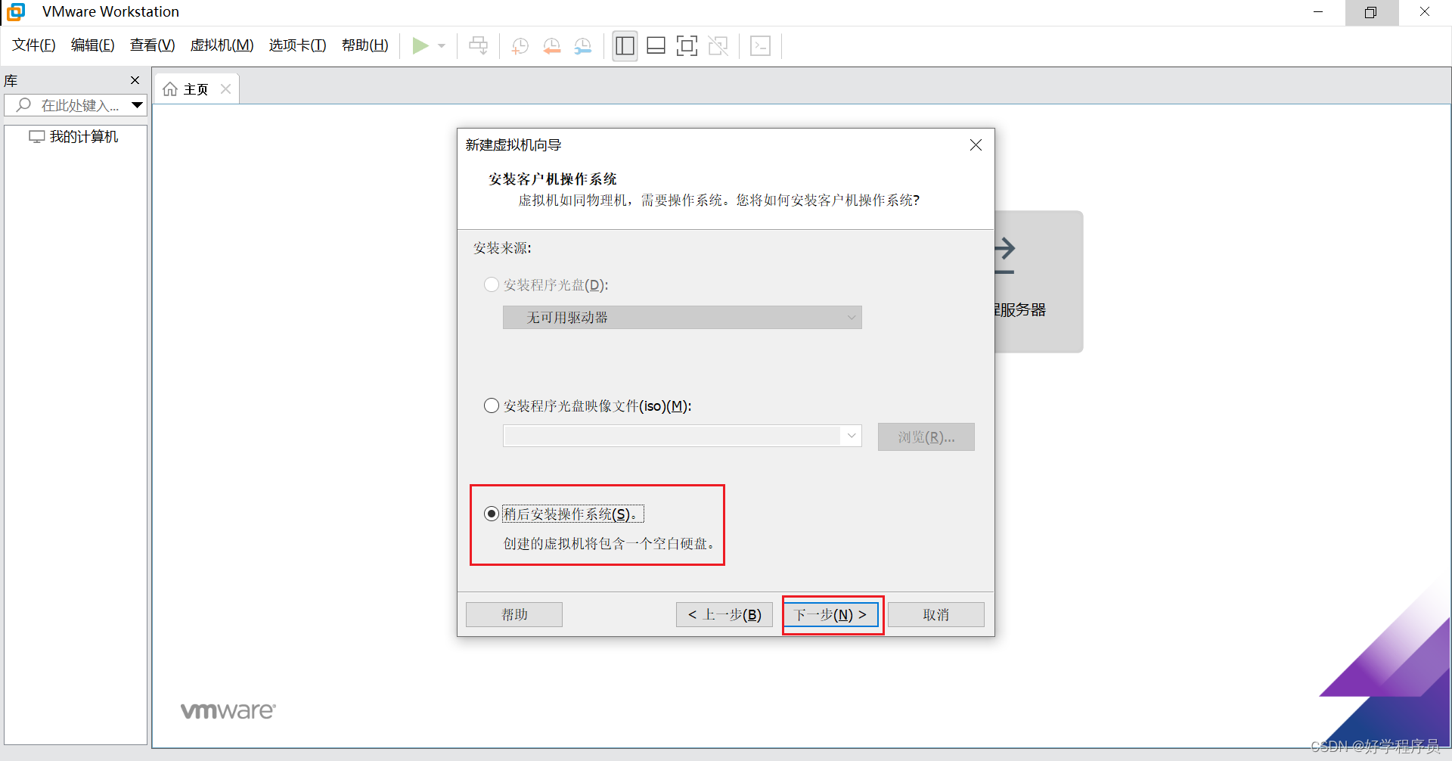
Task: Open the 帮助(H) menu
Action: 365,45
